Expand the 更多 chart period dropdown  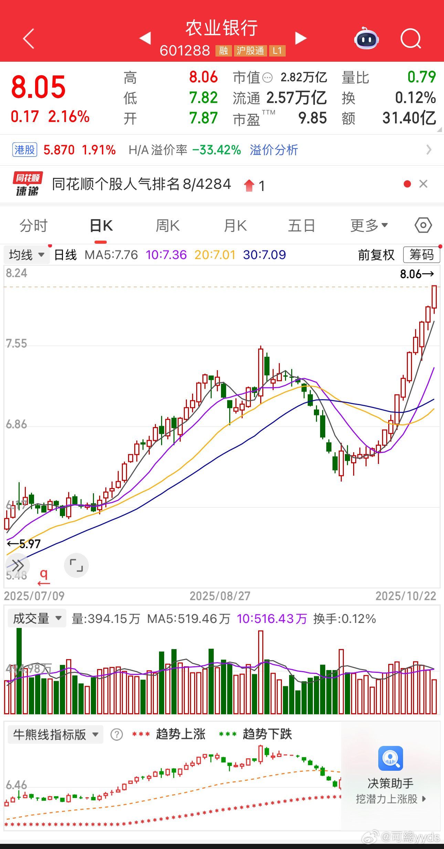point(369,226)
